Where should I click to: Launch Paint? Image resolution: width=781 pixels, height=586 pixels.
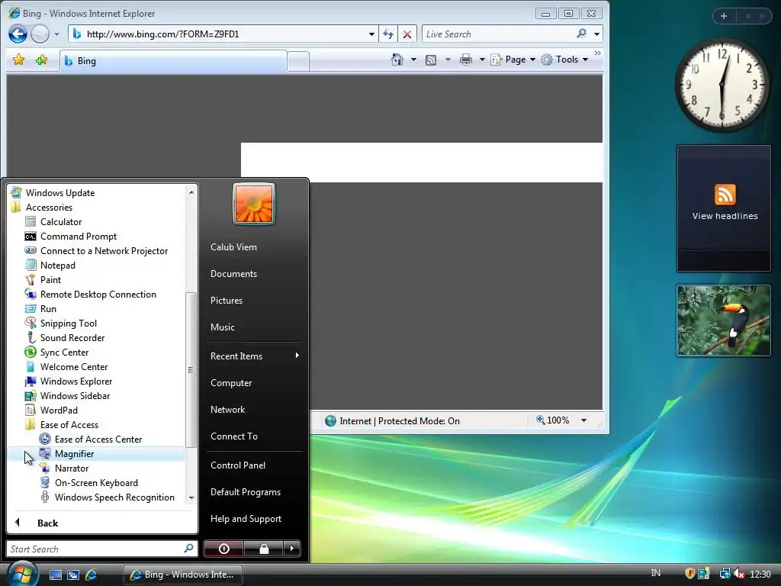pos(50,279)
